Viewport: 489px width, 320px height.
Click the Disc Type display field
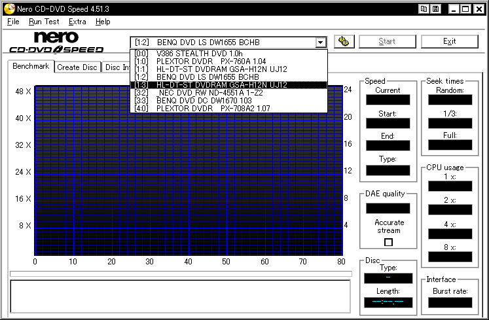coord(388,278)
